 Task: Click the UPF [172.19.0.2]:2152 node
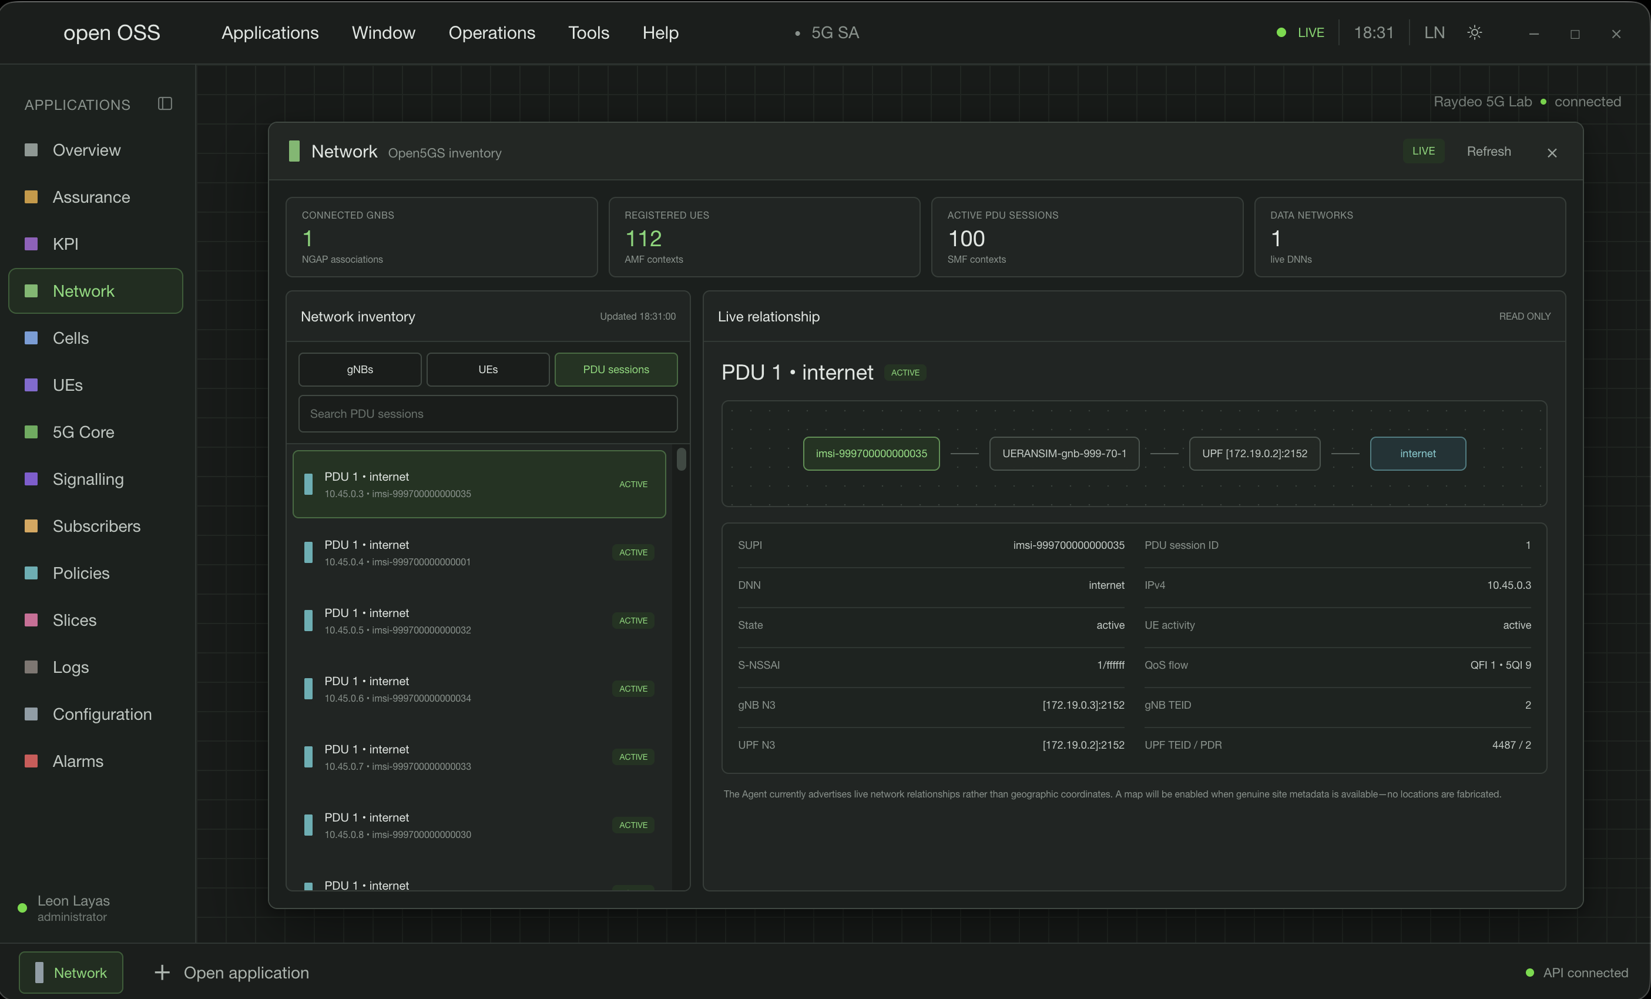click(1254, 454)
